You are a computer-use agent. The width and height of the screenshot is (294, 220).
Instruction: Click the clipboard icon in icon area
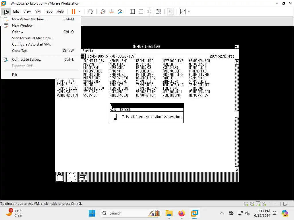point(60,177)
